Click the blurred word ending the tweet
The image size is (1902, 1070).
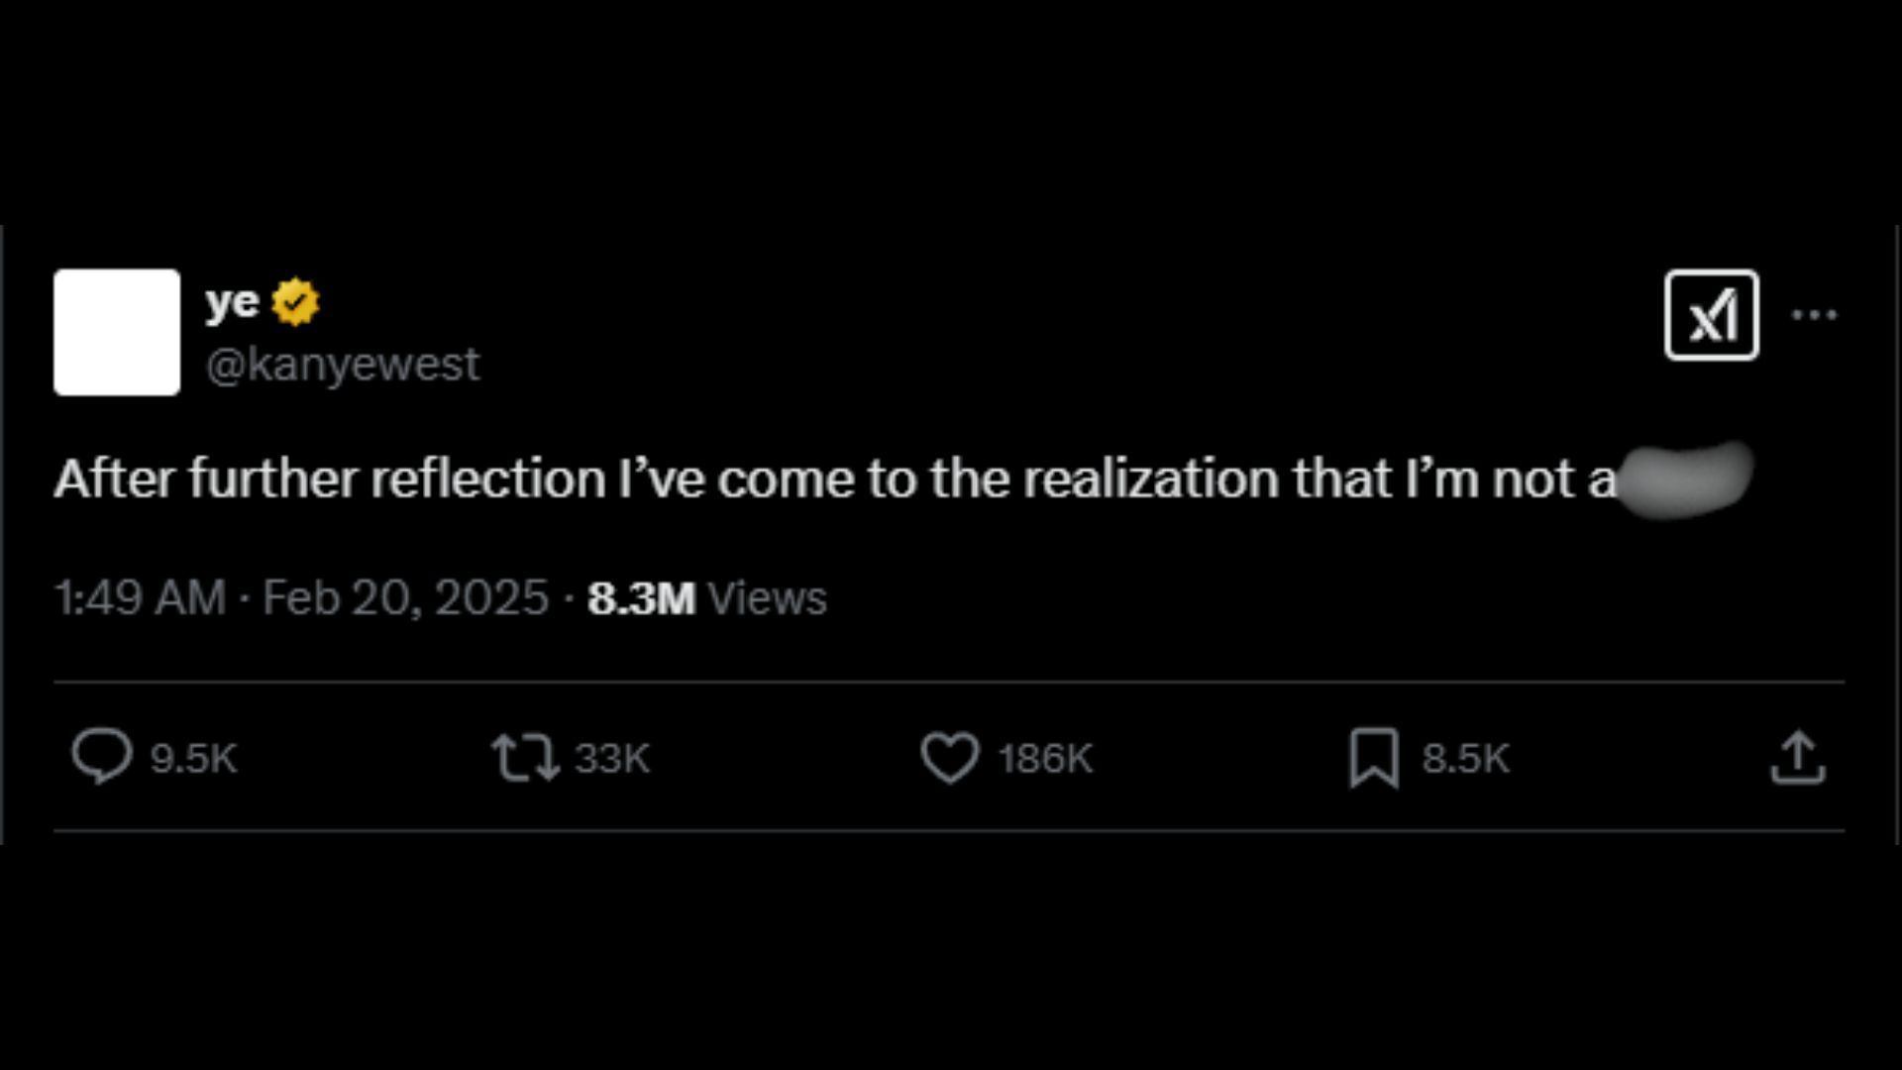(x=1684, y=480)
